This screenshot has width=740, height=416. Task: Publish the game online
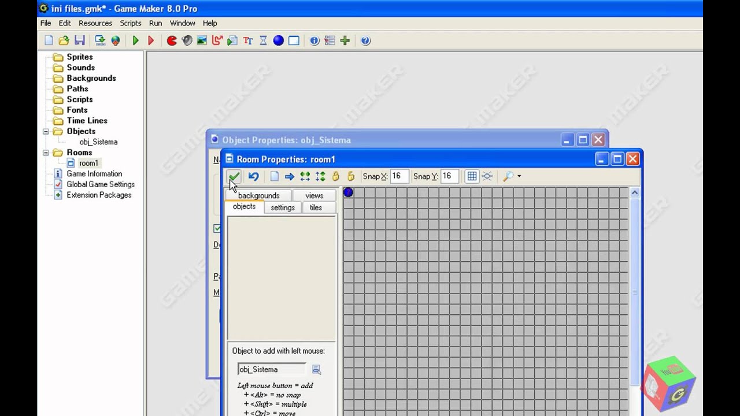tap(116, 40)
